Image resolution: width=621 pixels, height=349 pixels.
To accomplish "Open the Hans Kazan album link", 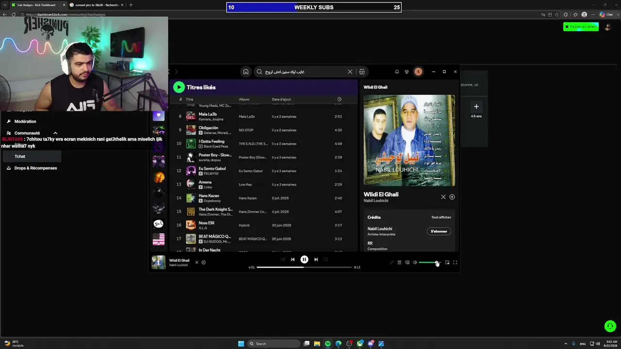I will point(248,198).
